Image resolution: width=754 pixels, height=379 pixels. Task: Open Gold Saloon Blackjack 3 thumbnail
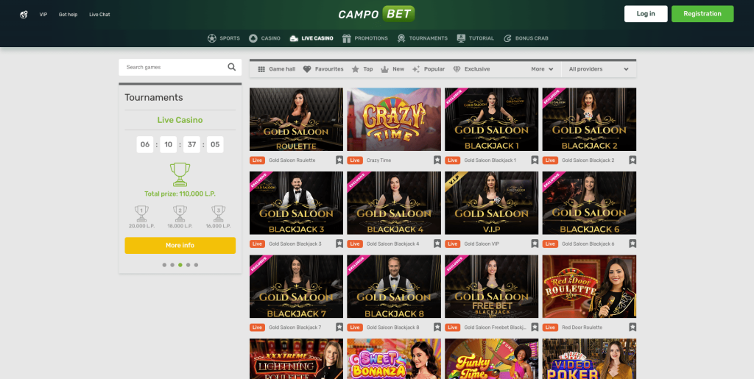[296, 202]
